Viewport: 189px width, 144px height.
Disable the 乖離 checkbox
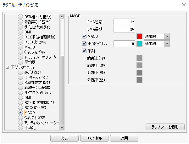(x=84, y=51)
